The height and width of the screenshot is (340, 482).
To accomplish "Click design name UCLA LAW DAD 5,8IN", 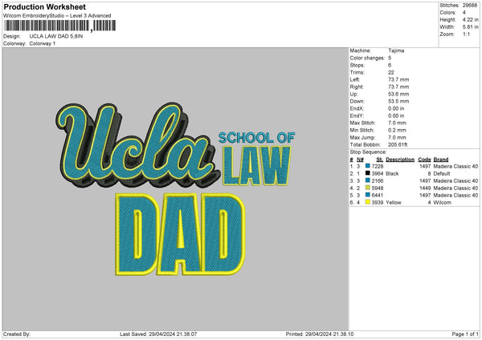I will (56, 36).
